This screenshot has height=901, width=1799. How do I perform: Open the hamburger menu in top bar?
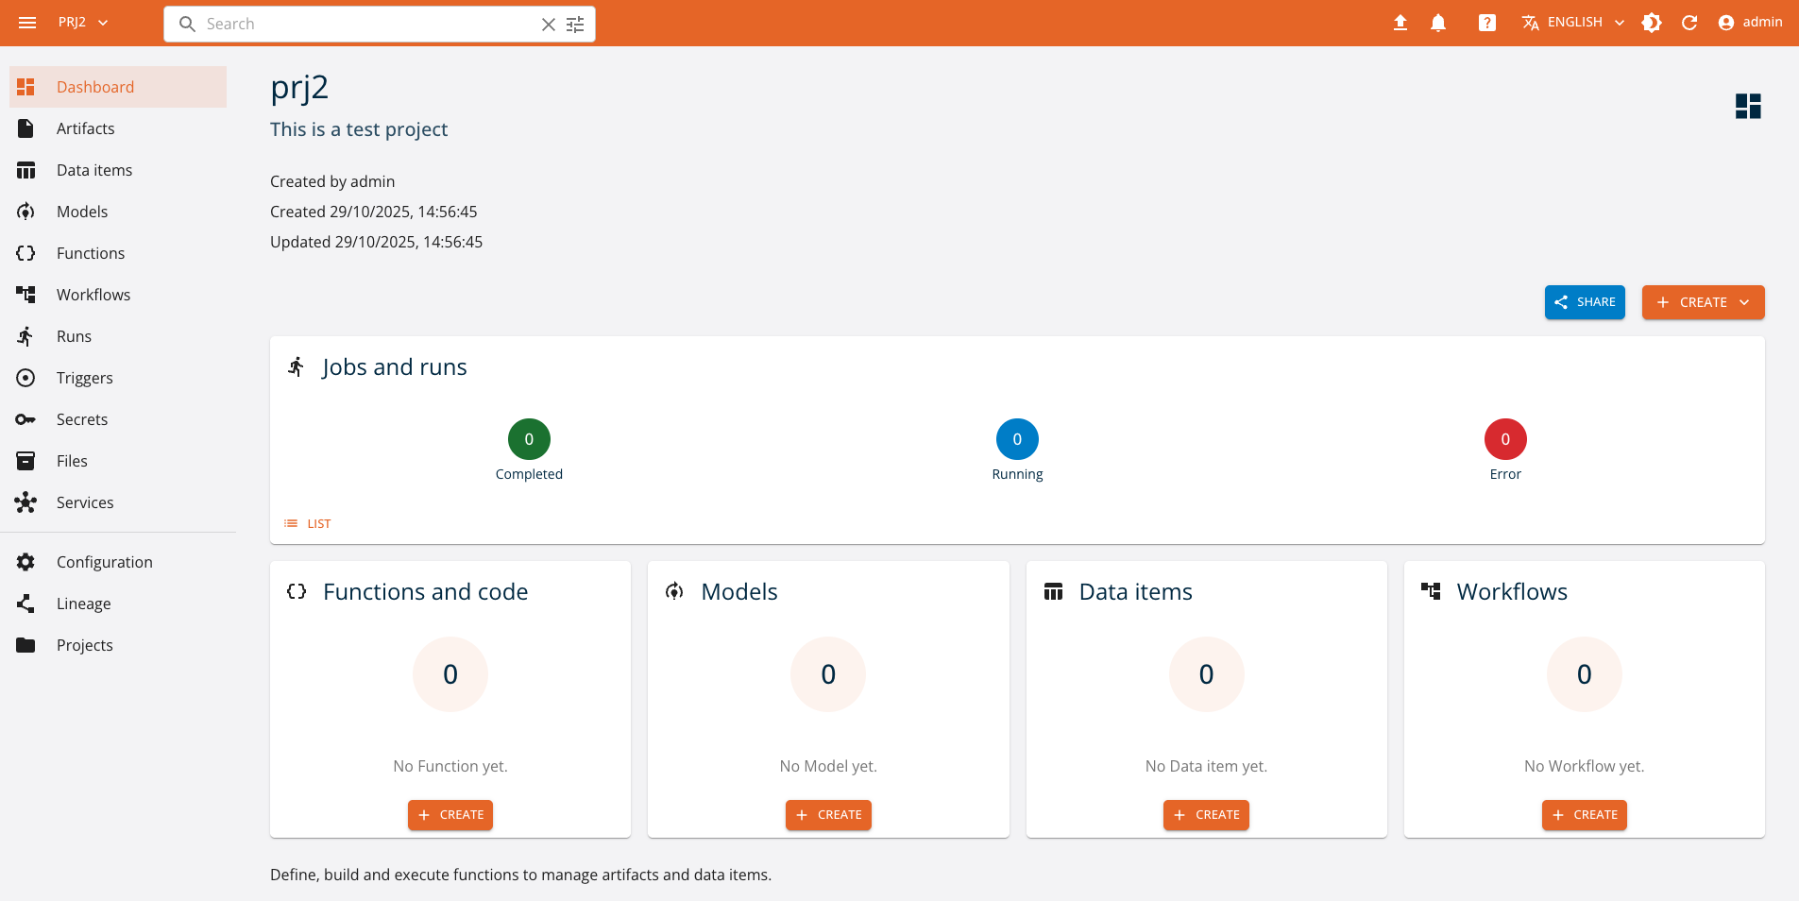[27, 23]
